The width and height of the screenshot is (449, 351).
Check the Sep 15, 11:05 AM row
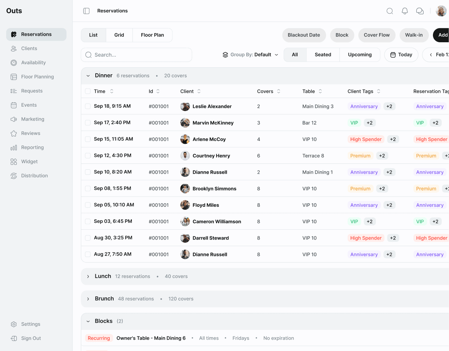click(x=88, y=139)
